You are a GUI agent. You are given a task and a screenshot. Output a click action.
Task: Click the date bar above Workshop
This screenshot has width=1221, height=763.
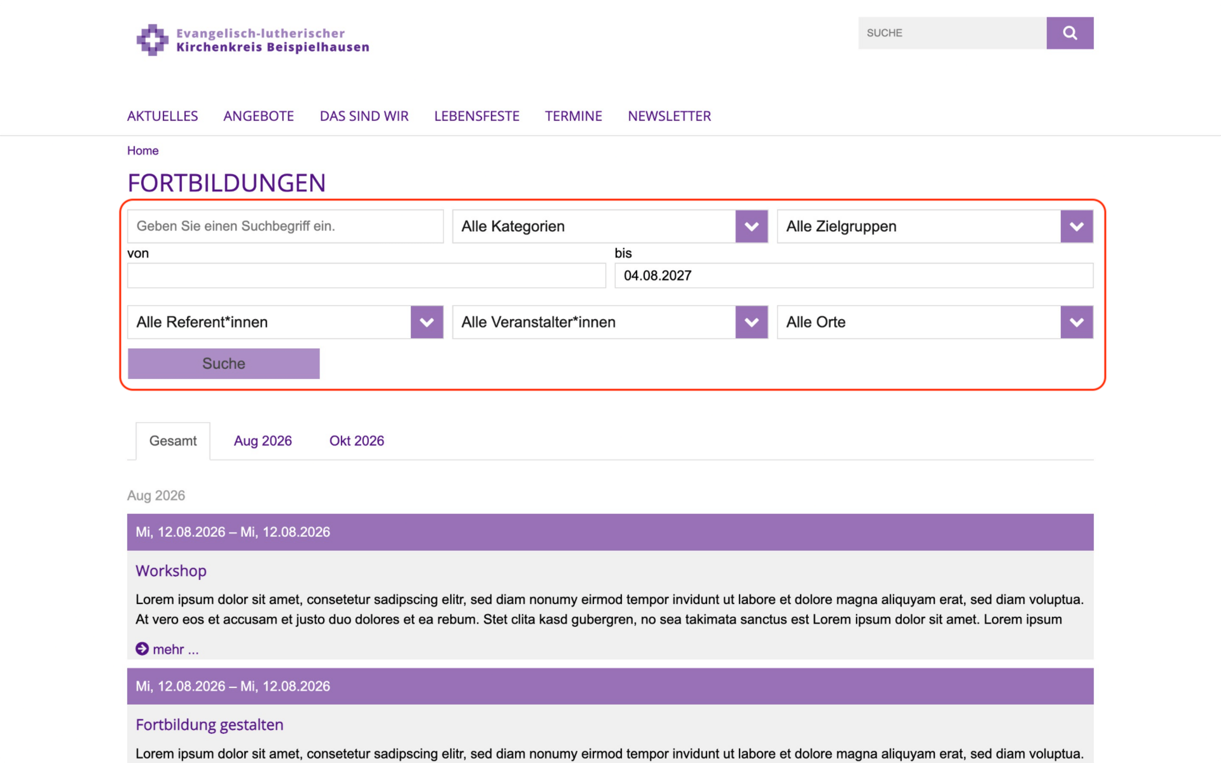pyautogui.click(x=610, y=532)
